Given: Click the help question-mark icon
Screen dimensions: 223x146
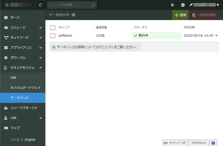Looking at the screenshot, I should click(183, 5).
